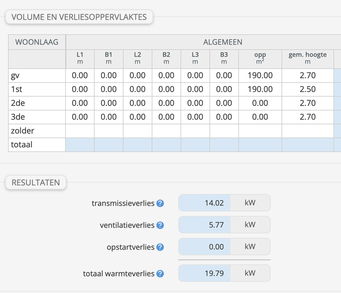The height and width of the screenshot is (293, 341).
Task: Edit the L2 value for the 2de row
Action: (137, 103)
